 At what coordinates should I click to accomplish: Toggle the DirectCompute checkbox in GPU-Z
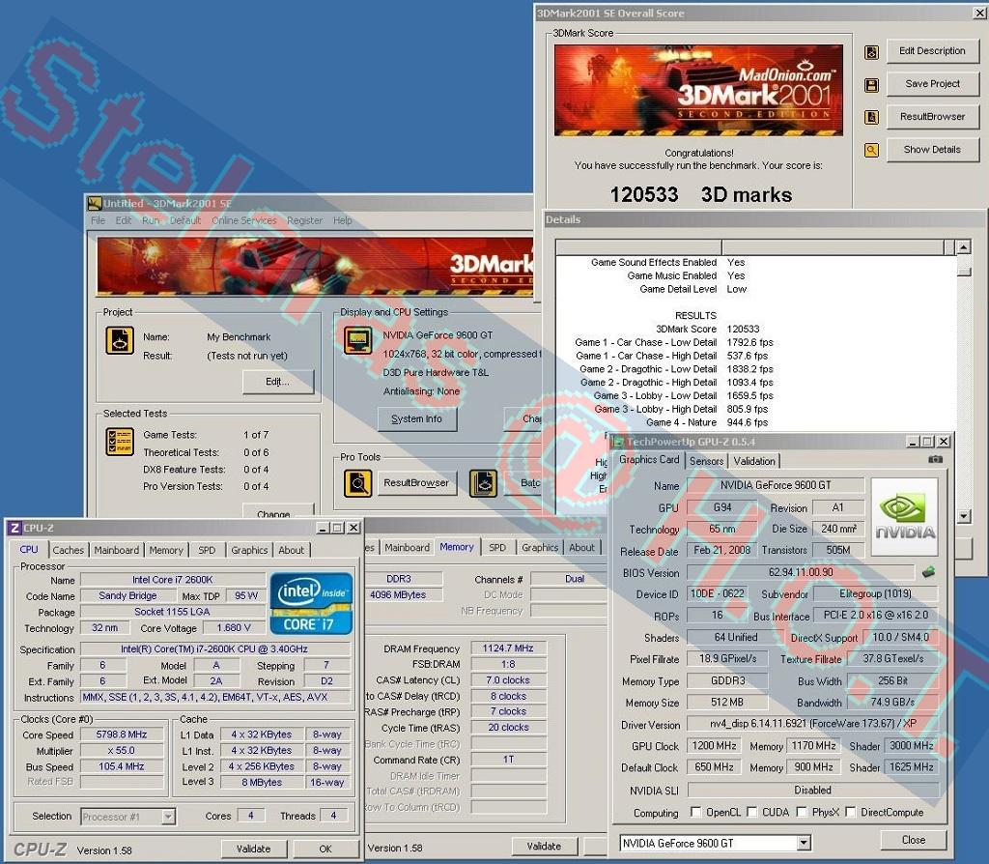[x=850, y=812]
